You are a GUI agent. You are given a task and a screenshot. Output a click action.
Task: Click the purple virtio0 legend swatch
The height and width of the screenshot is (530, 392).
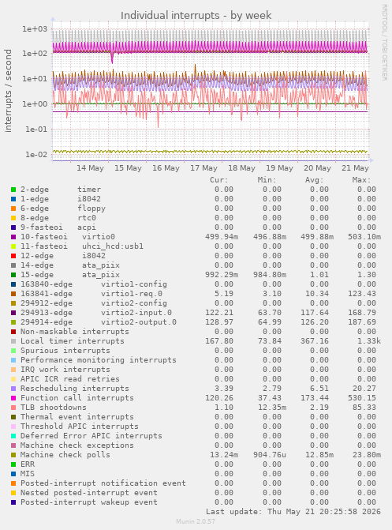click(x=13, y=237)
